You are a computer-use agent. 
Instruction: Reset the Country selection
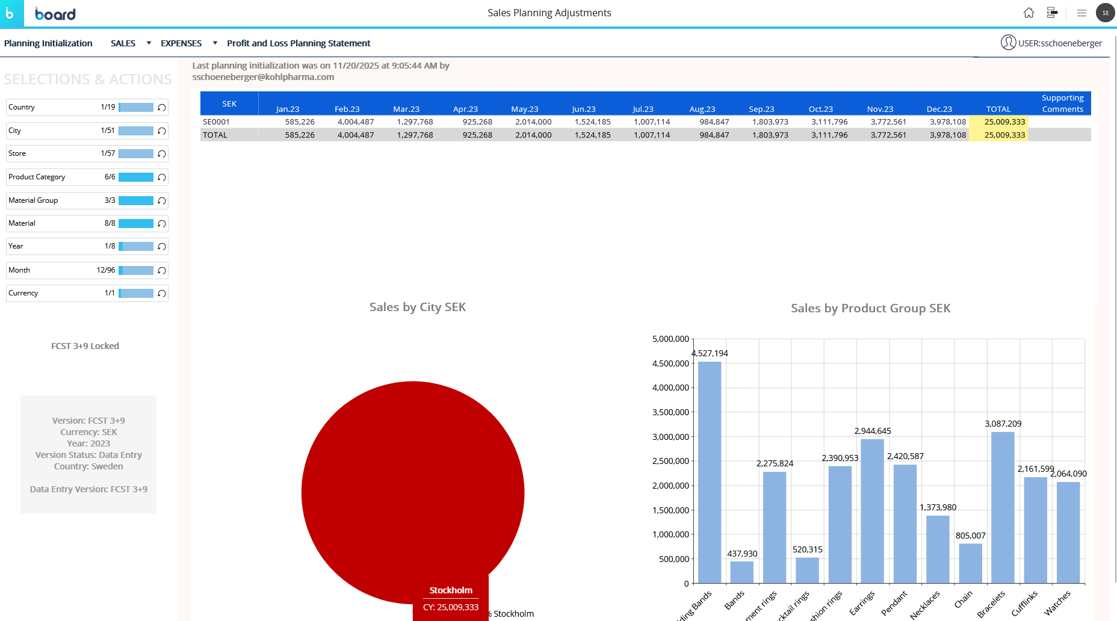coord(161,108)
